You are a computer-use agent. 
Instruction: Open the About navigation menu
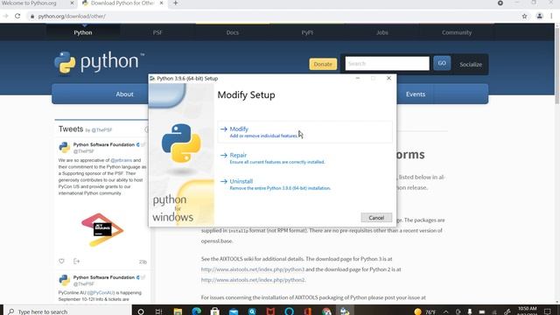pyautogui.click(x=124, y=94)
